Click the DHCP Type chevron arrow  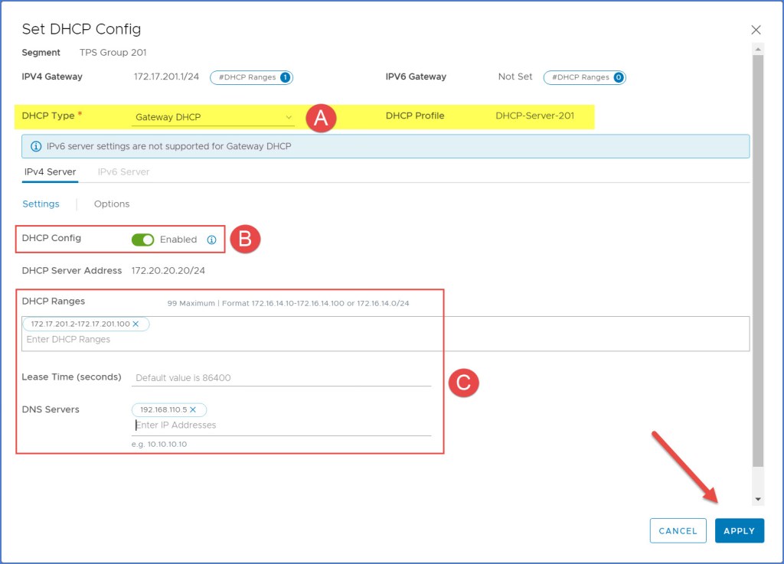coord(289,117)
